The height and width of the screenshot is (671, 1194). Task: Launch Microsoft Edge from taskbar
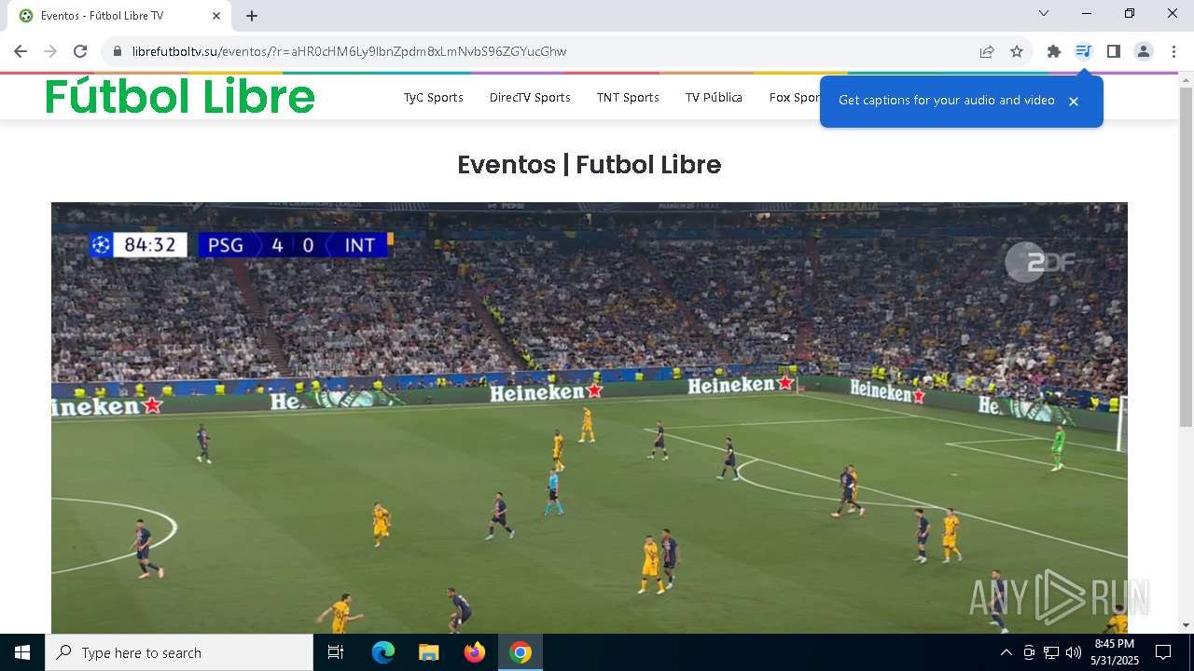[383, 652]
